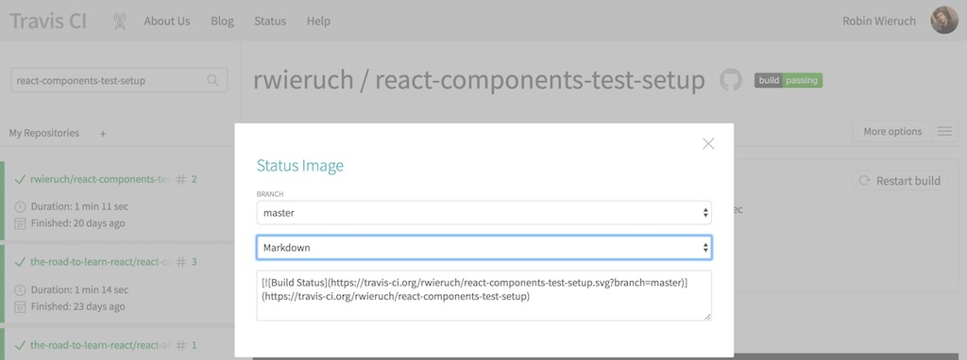Add repository with the plus icon
The height and width of the screenshot is (360, 967).
(x=103, y=134)
